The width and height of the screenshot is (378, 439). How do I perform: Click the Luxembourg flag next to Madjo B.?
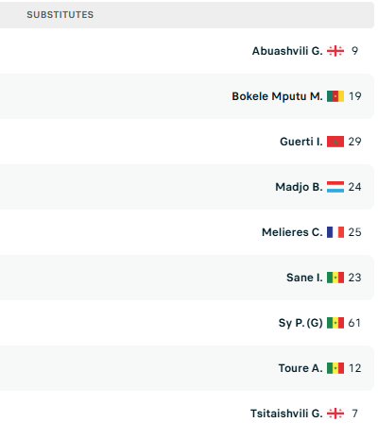tap(335, 187)
